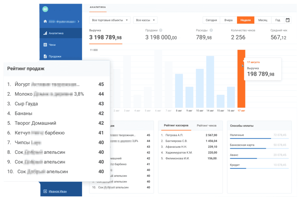Switch to the Рейтинг кассиров tab

[x=176, y=126]
